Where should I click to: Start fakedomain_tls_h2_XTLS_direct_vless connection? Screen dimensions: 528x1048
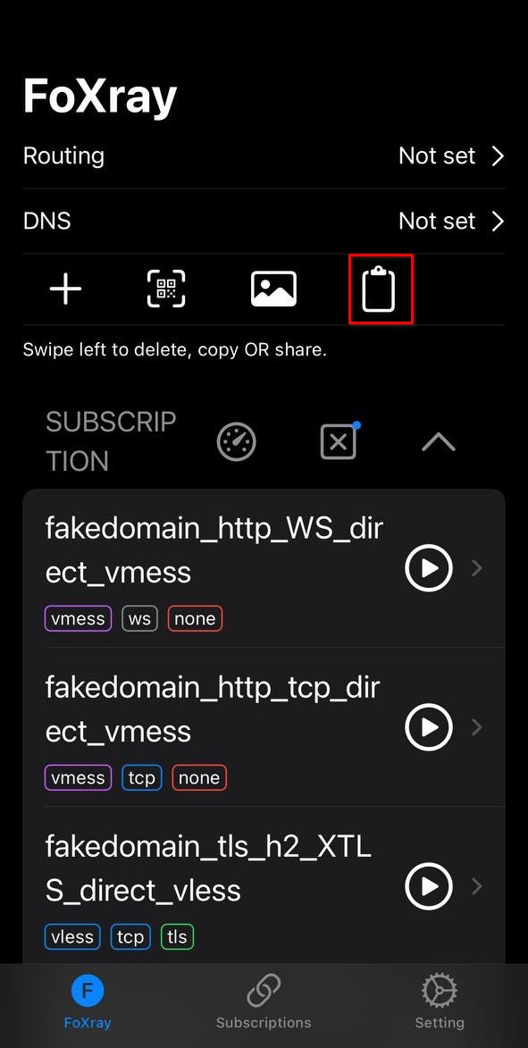429,886
